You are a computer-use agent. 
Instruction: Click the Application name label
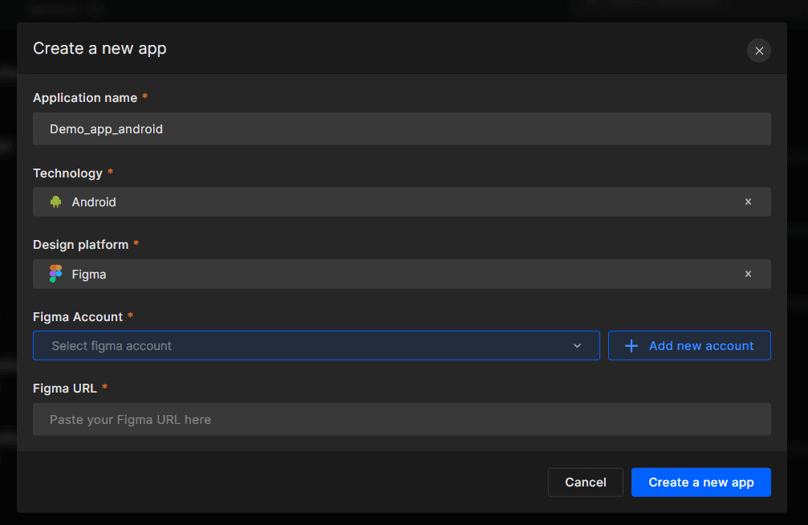click(84, 97)
